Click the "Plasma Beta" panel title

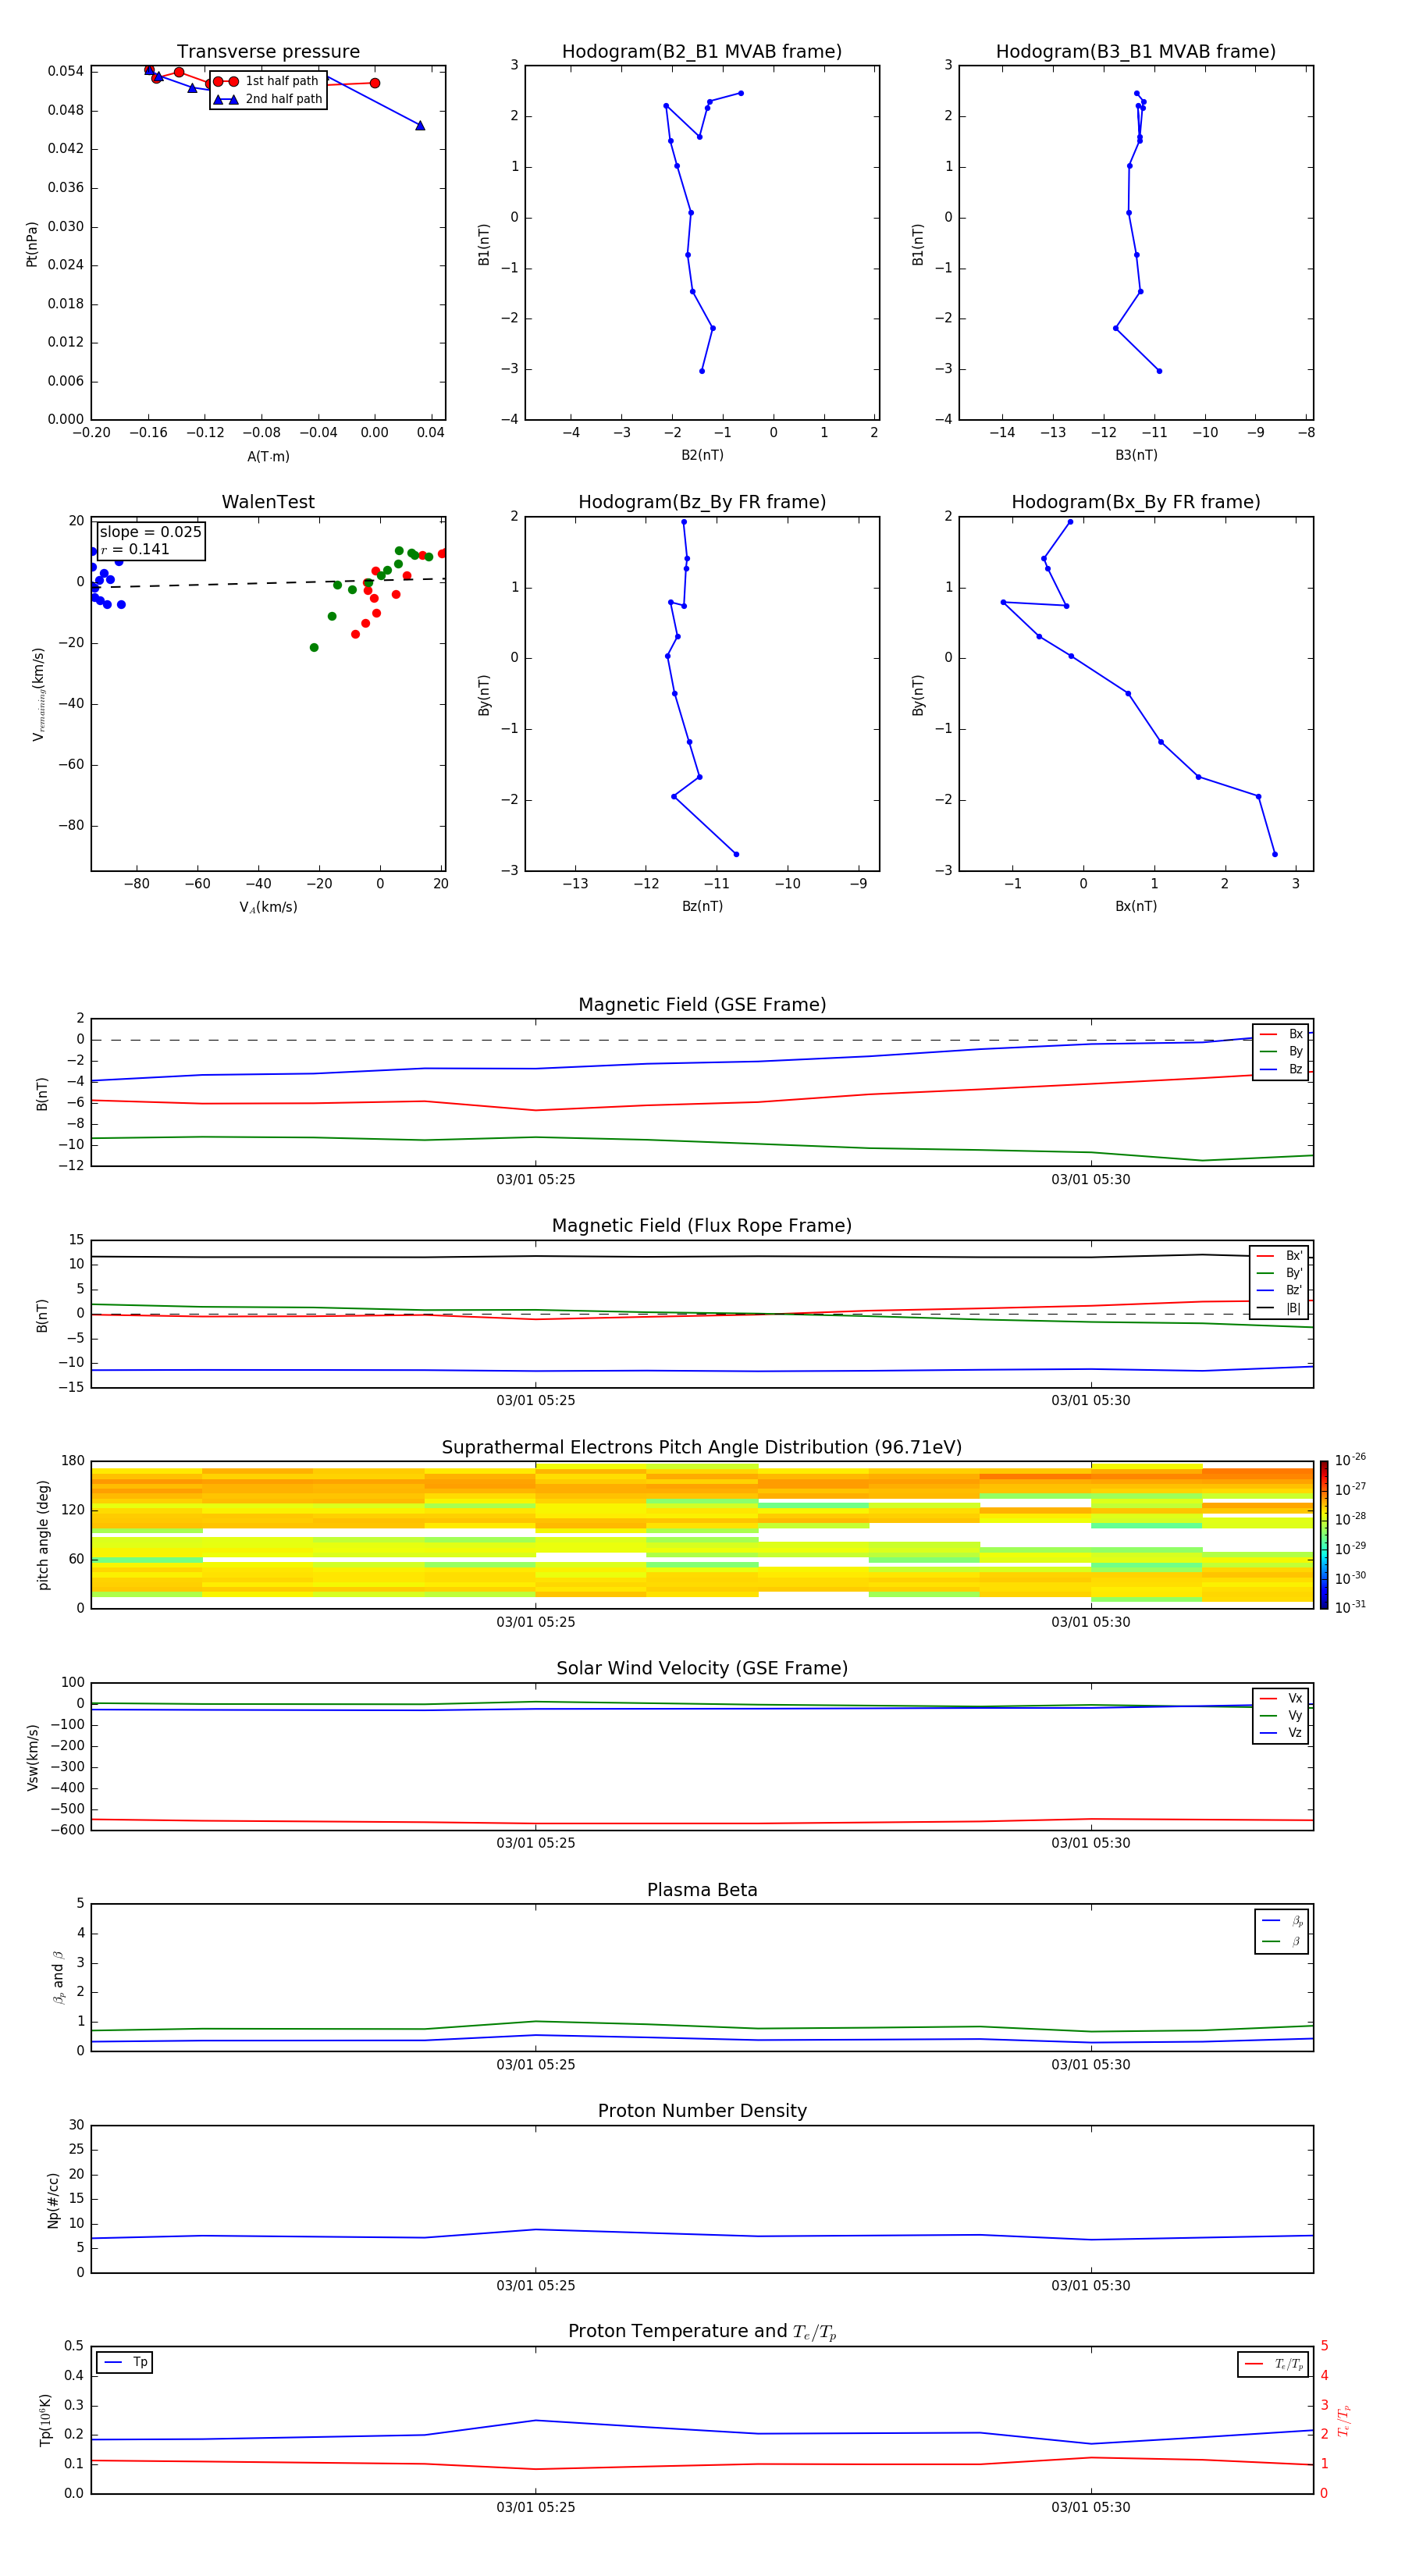tap(702, 1890)
